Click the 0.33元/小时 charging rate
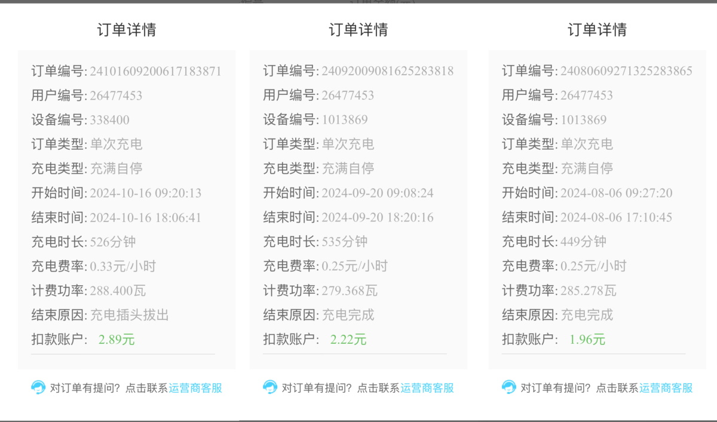The image size is (717, 422). click(122, 266)
